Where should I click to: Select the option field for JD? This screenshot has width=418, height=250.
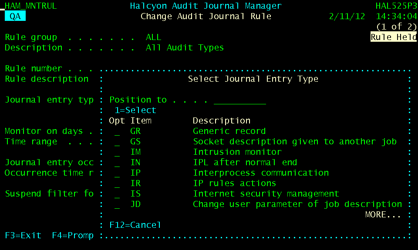(117, 204)
